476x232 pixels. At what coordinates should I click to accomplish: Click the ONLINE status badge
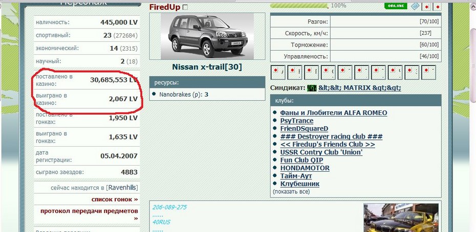(x=396, y=6)
